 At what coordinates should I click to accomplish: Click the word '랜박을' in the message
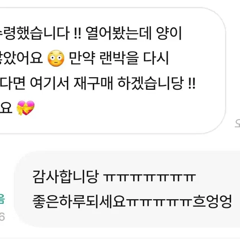pyautogui.click(x=119, y=58)
